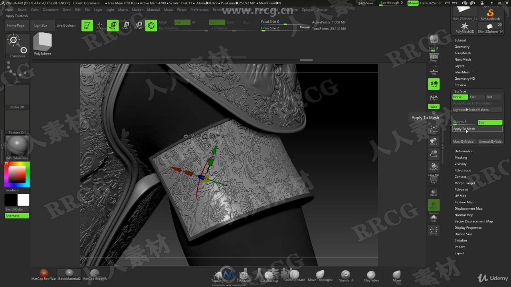
Task: Toggle PolyF line fill display
Action: point(434,179)
